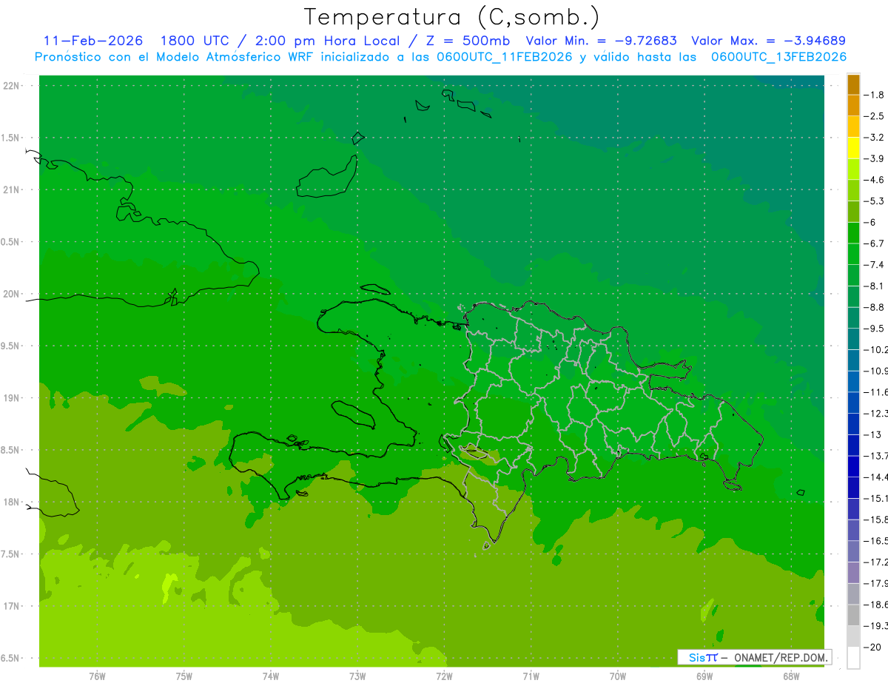888x686 pixels.
Task: Click the '20N' latitude label
Action: pyautogui.click(x=12, y=294)
